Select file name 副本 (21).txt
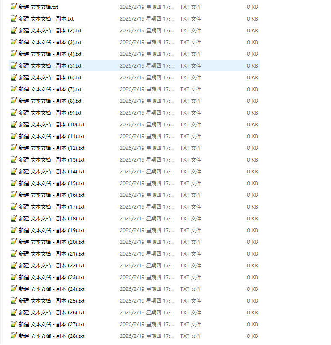This screenshot has width=331, height=345. point(52,254)
